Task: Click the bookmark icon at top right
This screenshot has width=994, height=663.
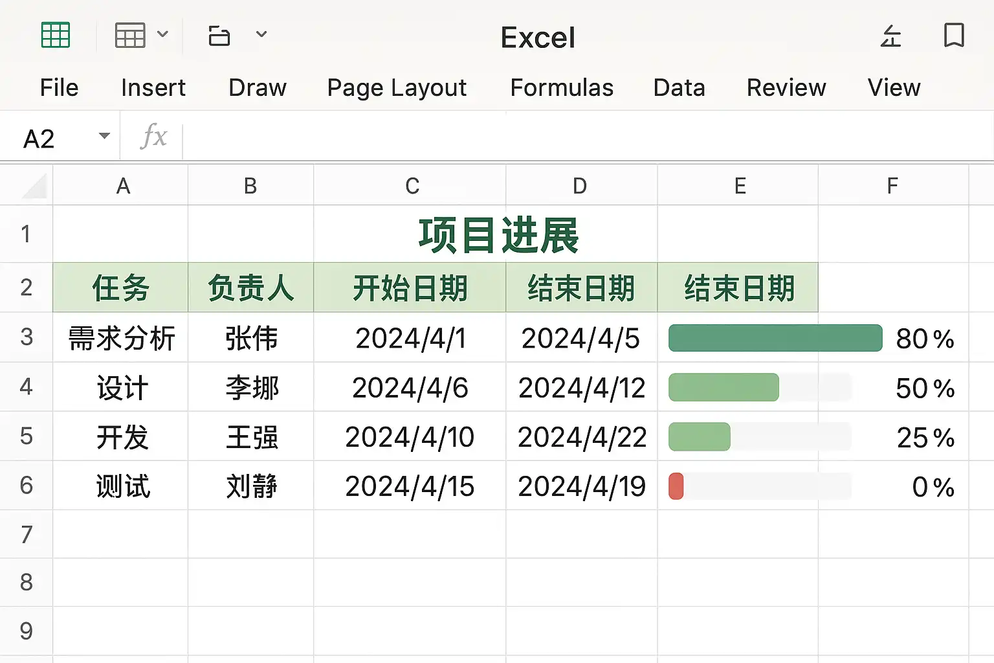Action: click(954, 35)
